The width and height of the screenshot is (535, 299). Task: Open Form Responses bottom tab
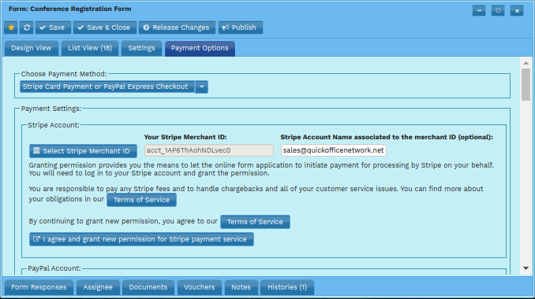[39, 287]
